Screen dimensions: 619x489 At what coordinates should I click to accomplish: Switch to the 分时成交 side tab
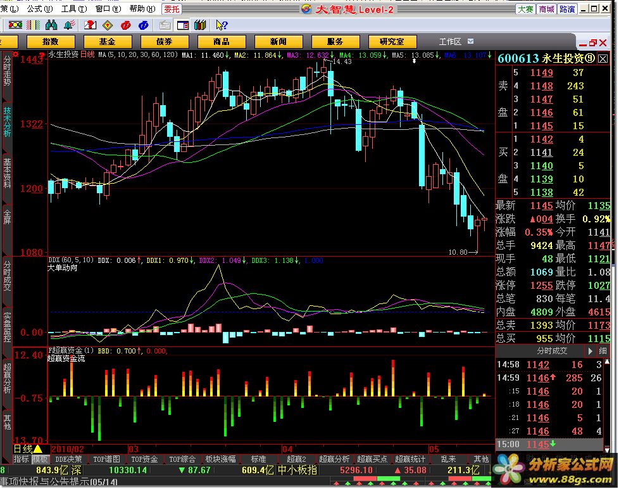coord(7,276)
